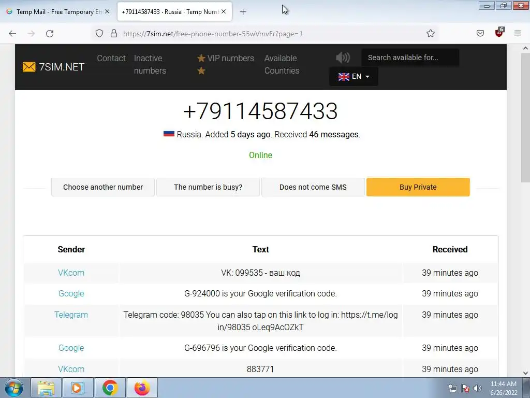Open a new browser tab
Screen dimensions: 530x398
coord(243,12)
